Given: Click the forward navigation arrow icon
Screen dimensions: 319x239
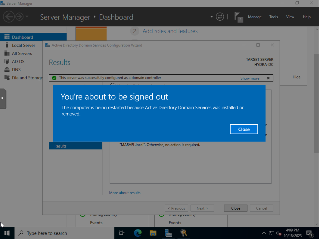Looking at the screenshot, I should [19, 17].
